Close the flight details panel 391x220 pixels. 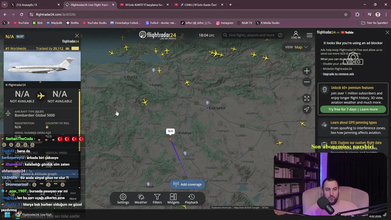point(77,36)
